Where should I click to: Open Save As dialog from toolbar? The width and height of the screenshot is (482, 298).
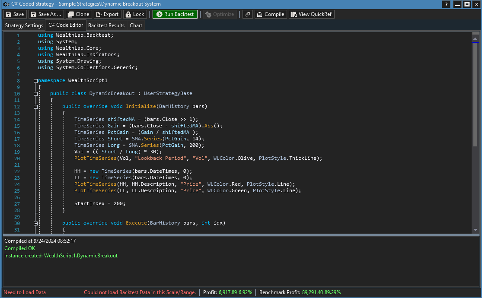(46, 14)
